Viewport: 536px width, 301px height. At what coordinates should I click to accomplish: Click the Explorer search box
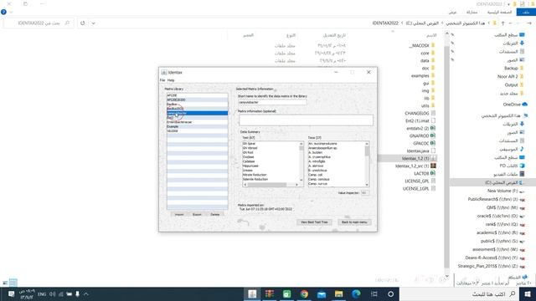pos(39,23)
